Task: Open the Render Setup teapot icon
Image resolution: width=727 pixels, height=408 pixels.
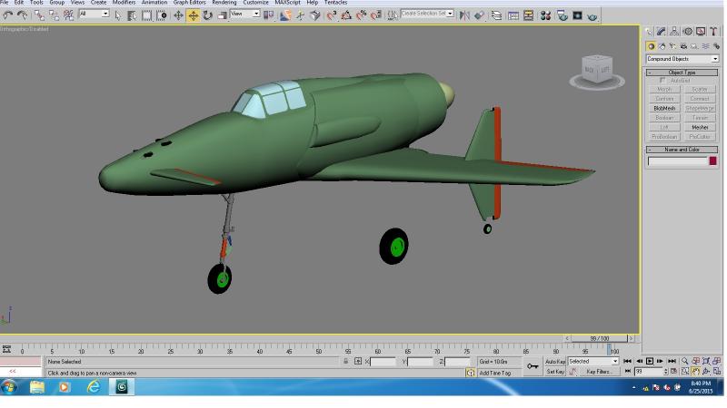Action: 563,15
